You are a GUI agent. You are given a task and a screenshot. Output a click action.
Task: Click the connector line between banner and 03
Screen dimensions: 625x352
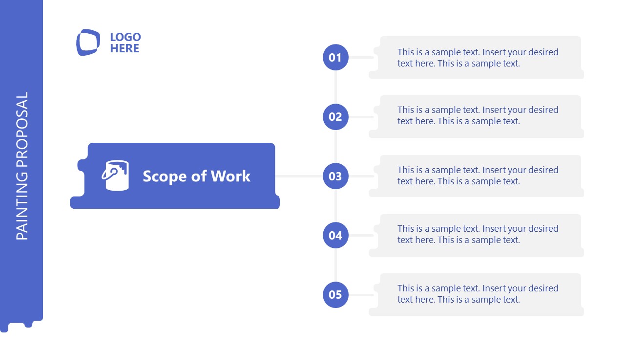[299, 176]
